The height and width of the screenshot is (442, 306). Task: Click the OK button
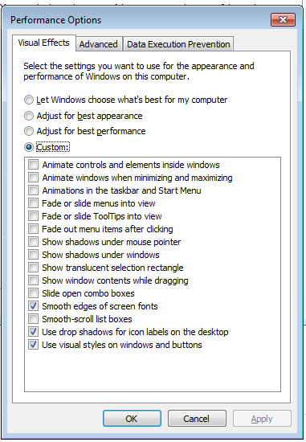click(x=132, y=419)
